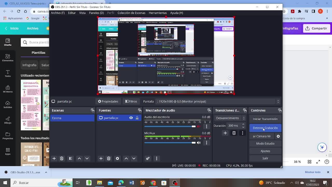Viewport: 332px width, 187px height.
Task: Click Iniciar Transmisión button
Action: click(x=265, y=119)
